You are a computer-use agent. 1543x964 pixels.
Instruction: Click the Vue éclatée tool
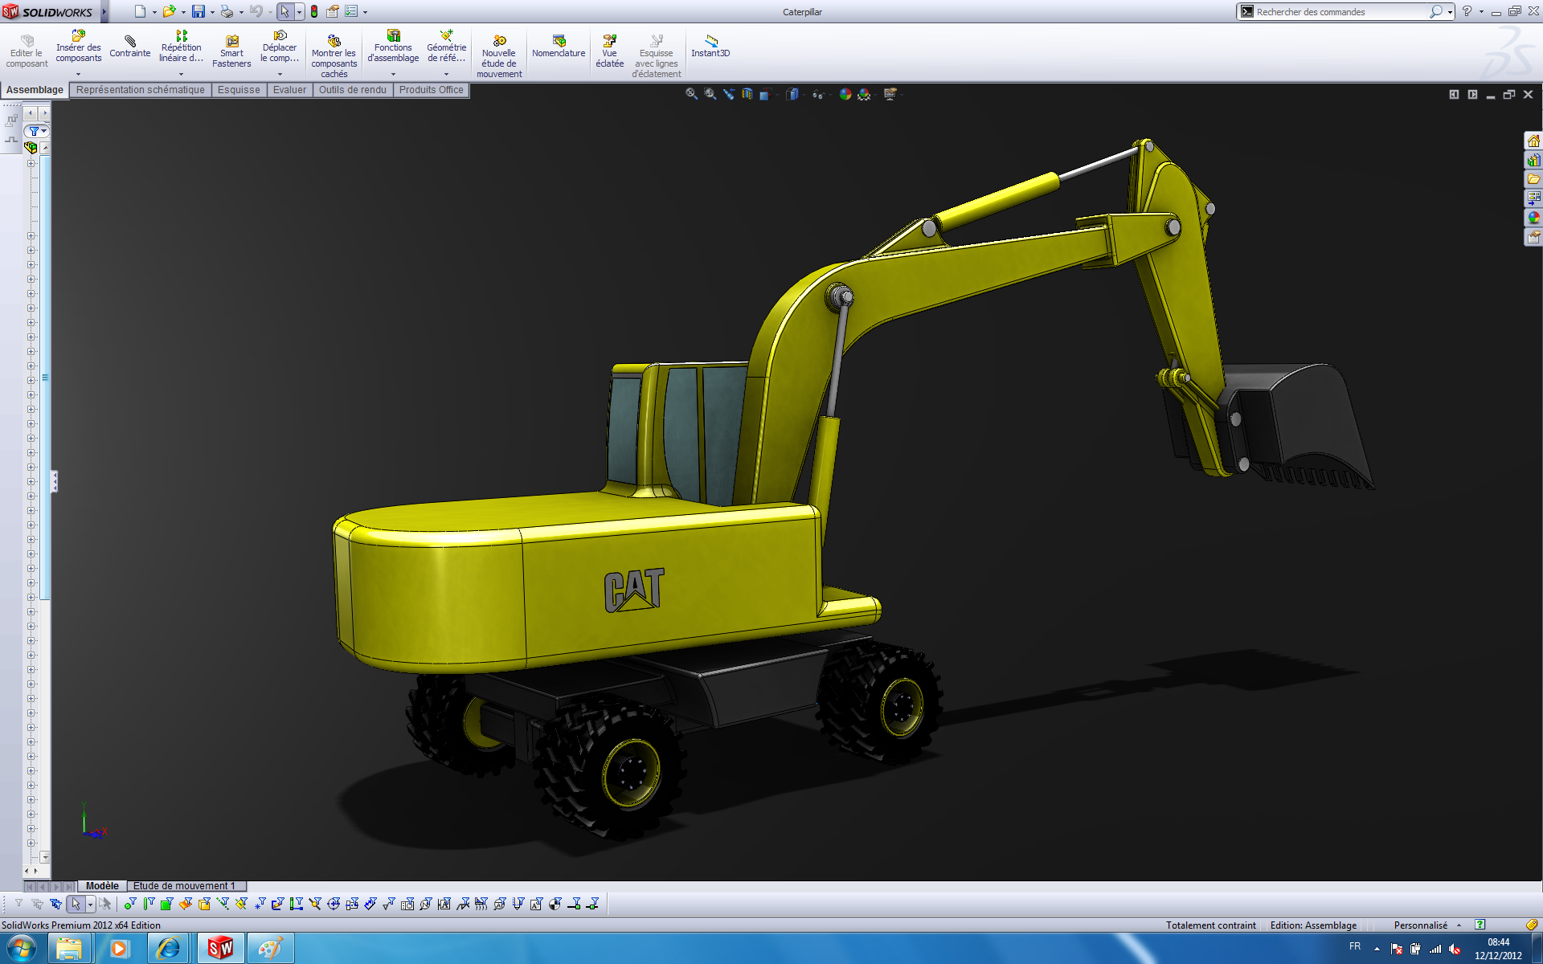pos(609,51)
